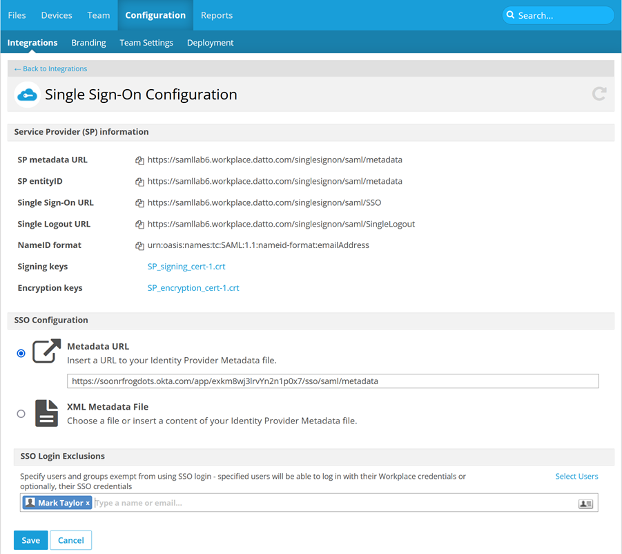
Task: Click the Metadata URL text field
Action: tap(332, 381)
